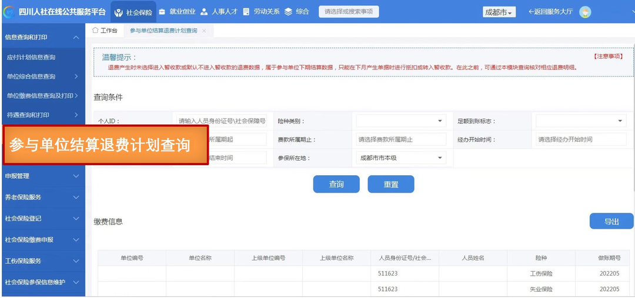Focus the 个人ID input field
Viewport: 635px width, 298px height.
click(x=222, y=120)
